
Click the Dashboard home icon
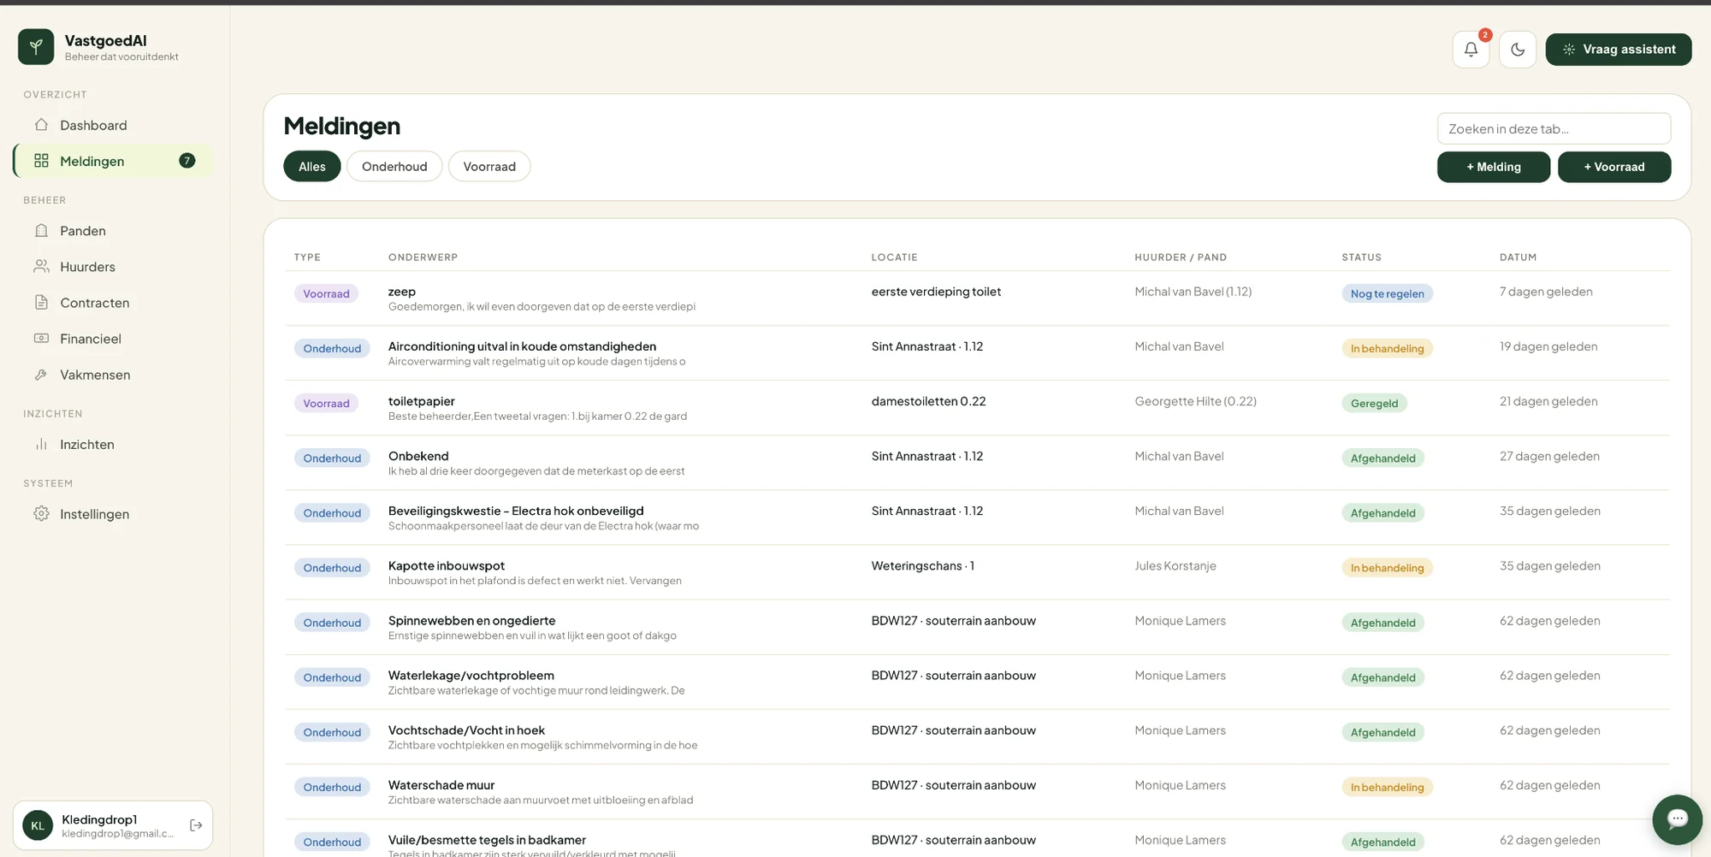click(x=41, y=125)
